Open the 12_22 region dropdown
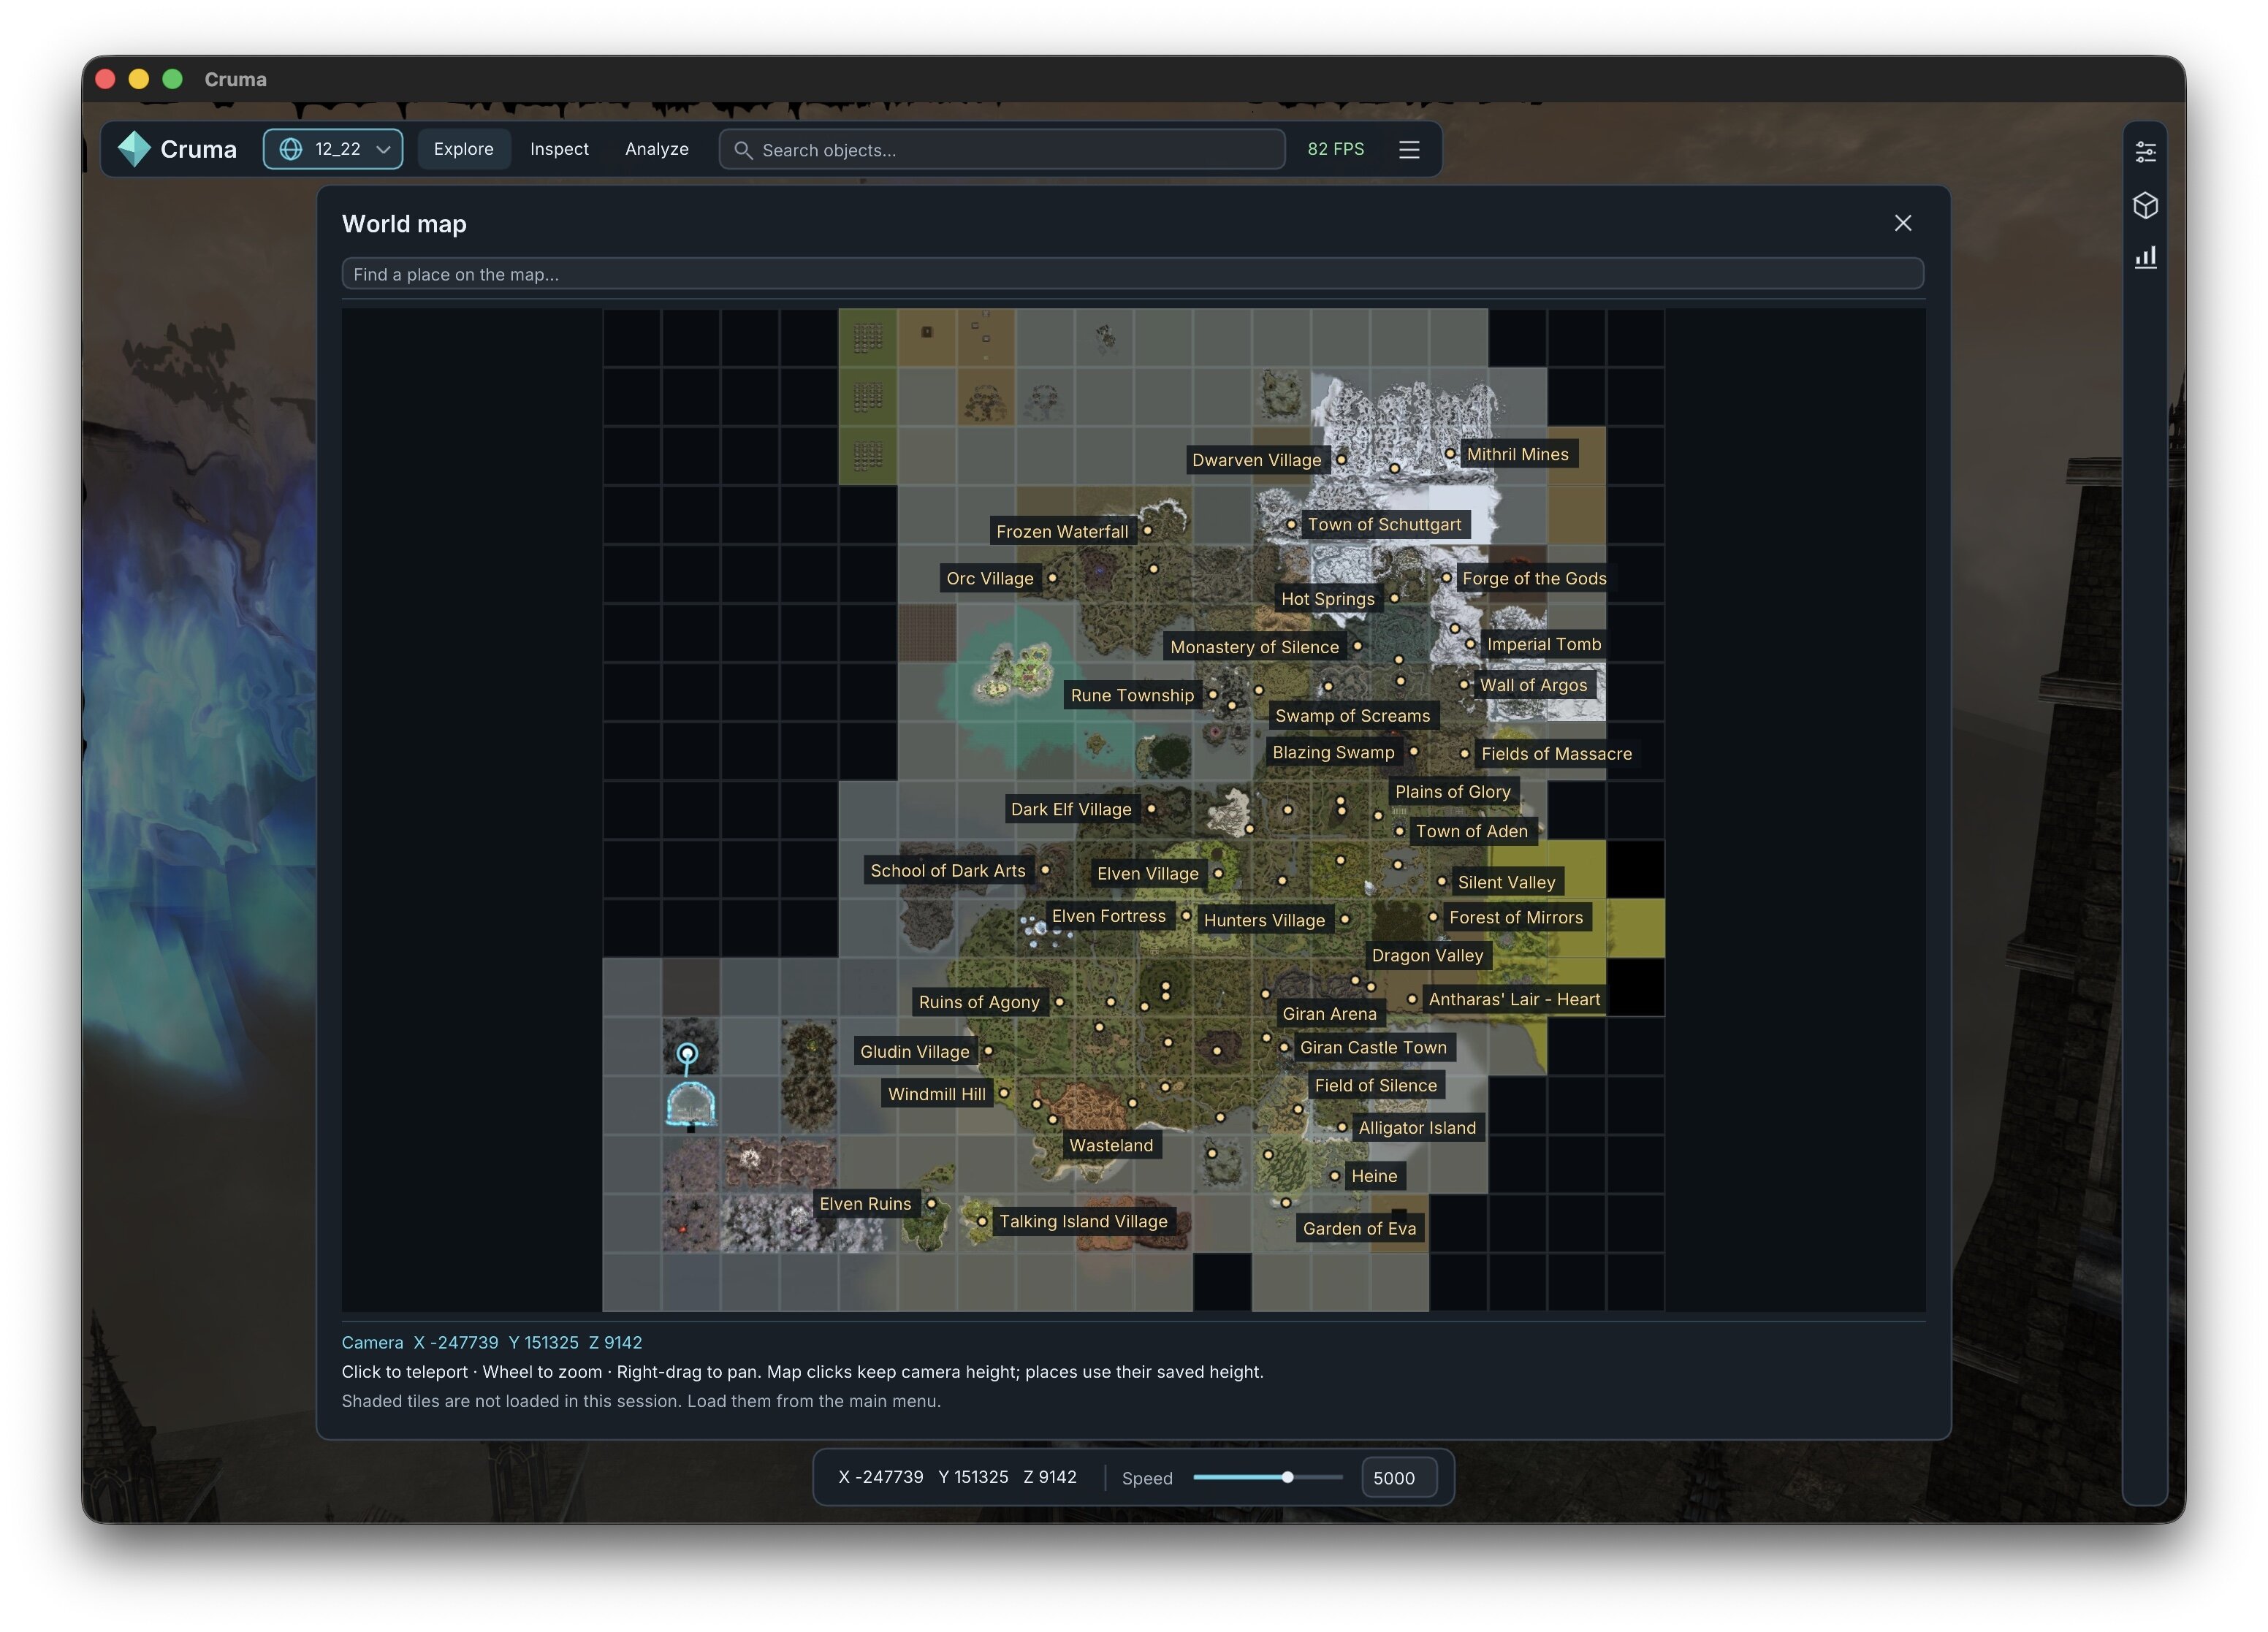Image resolution: width=2268 pixels, height=1632 pixels. 333,149
